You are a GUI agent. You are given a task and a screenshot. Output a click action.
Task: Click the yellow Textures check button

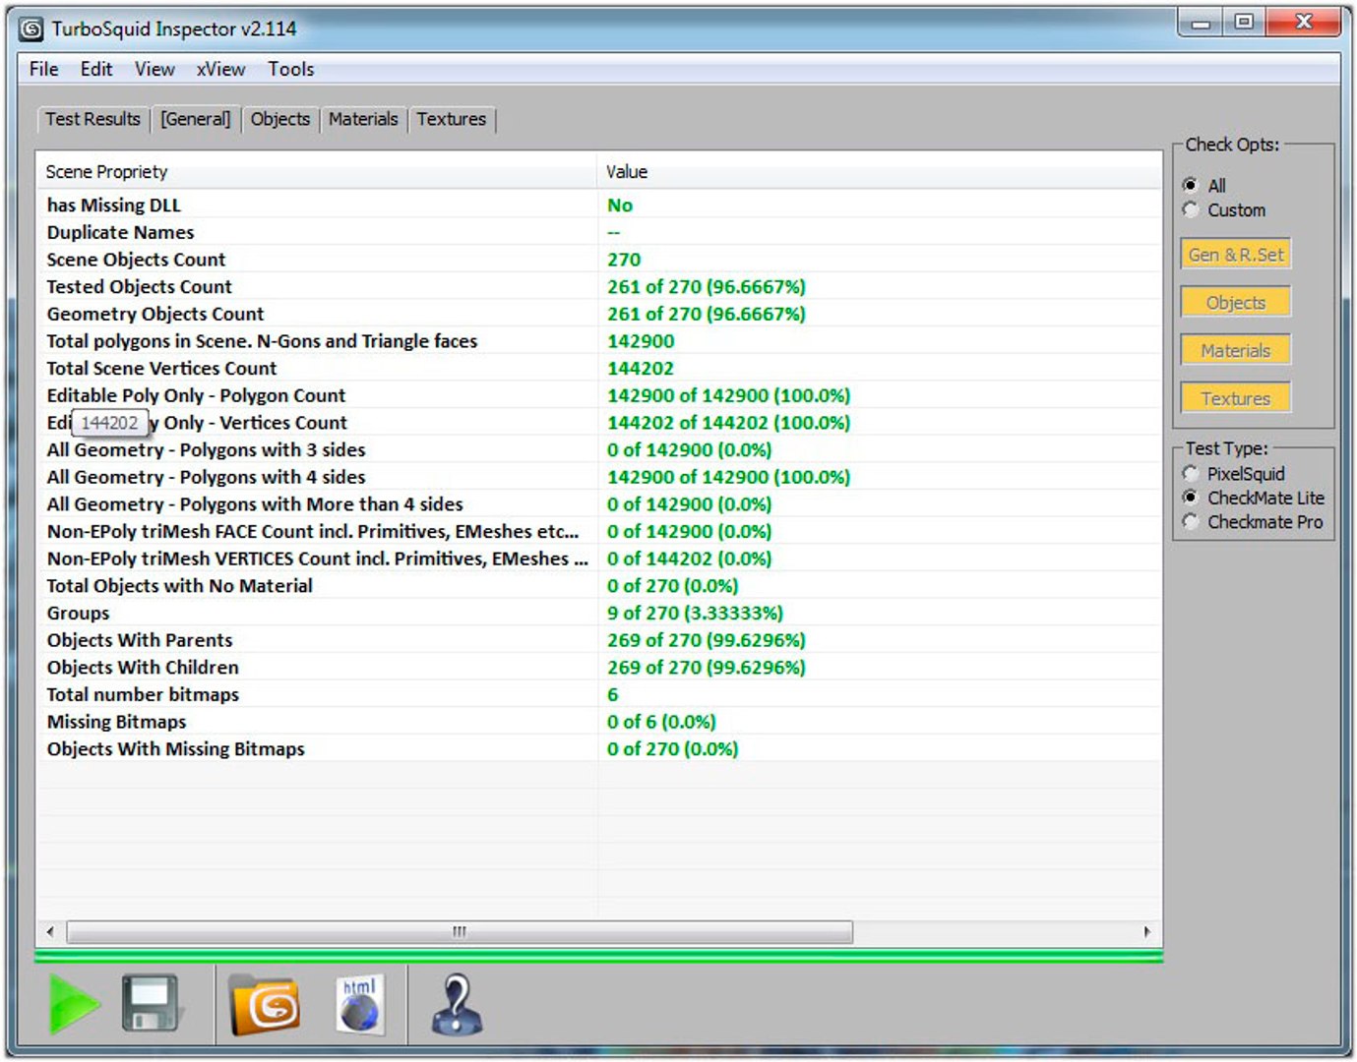1236,398
